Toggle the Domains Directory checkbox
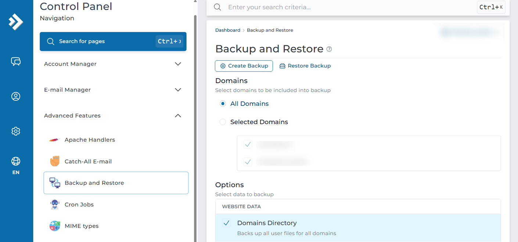Viewport: 518px width, 242px height. coord(227,223)
